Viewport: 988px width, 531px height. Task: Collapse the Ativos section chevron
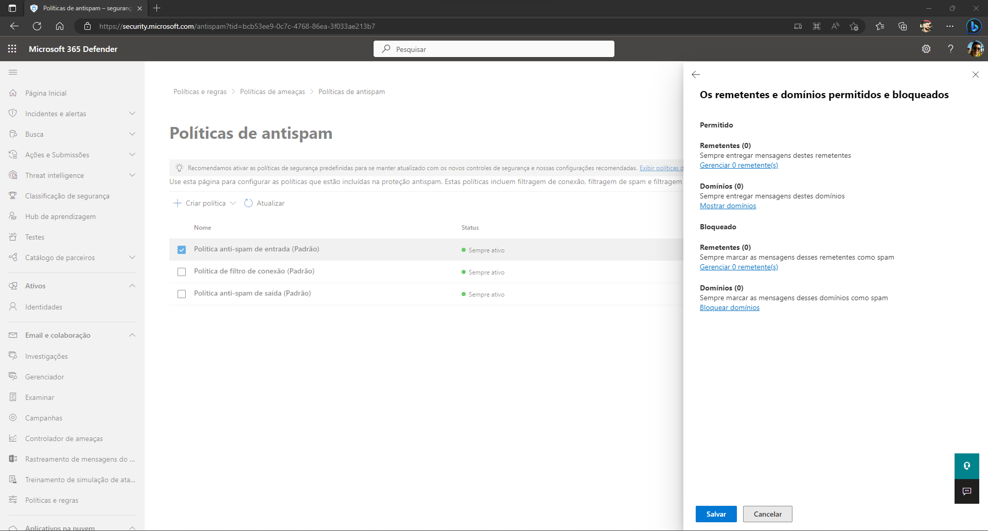point(132,286)
